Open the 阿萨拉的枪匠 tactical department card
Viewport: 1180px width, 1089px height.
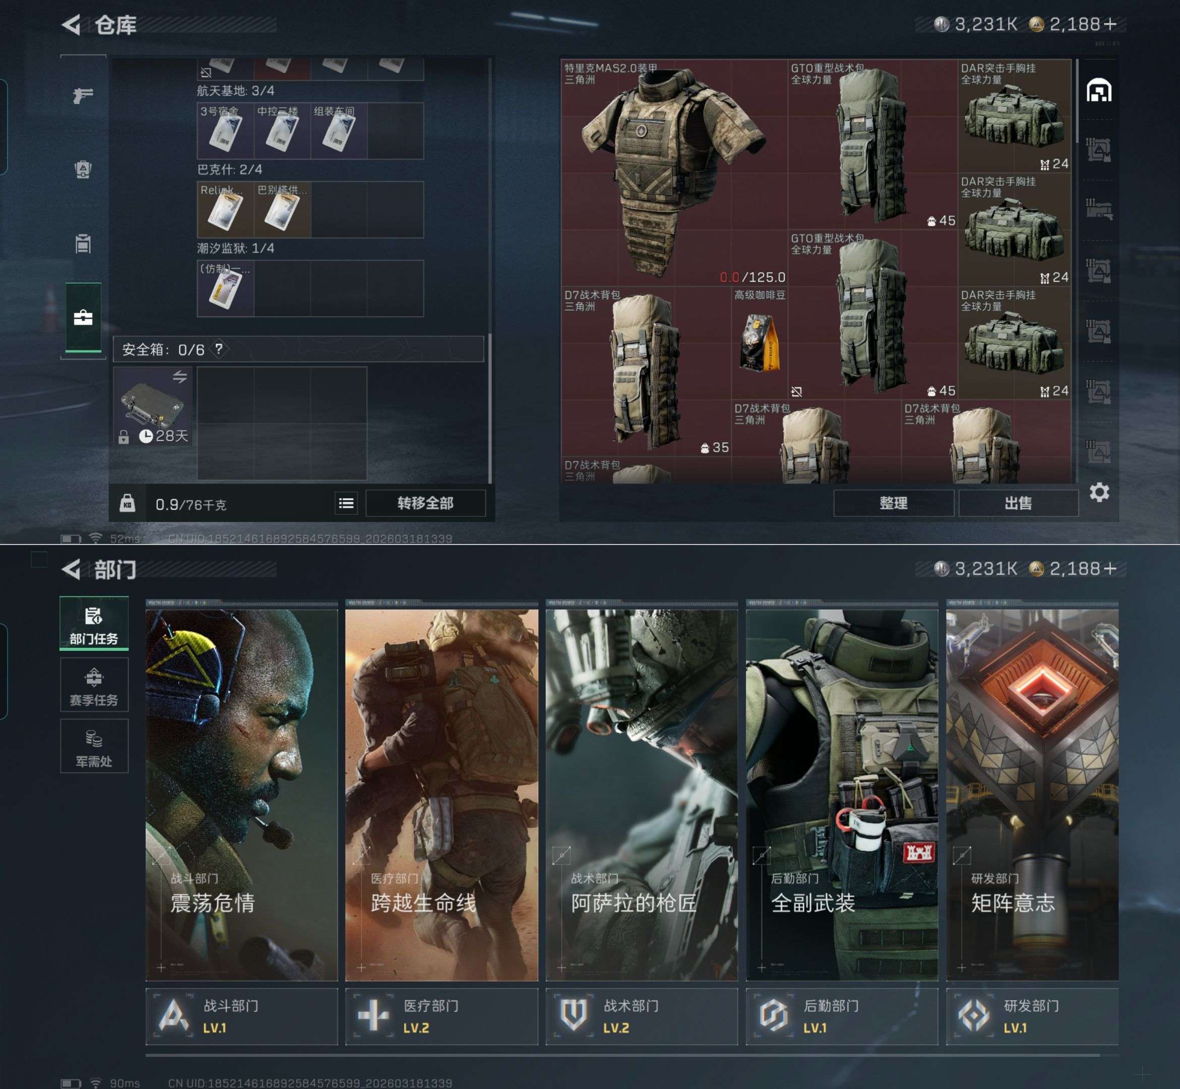642,795
